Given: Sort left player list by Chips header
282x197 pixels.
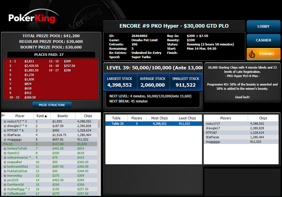Looking at the screenshot, I should coord(88,116).
